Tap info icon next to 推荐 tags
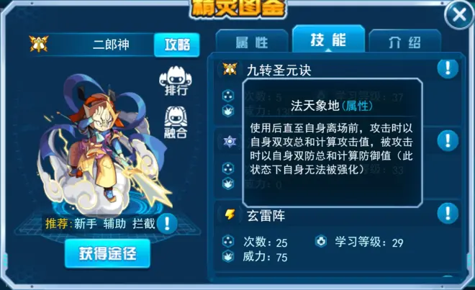Image resolution: width=475 pixels, height=290 pixels. click(x=167, y=224)
